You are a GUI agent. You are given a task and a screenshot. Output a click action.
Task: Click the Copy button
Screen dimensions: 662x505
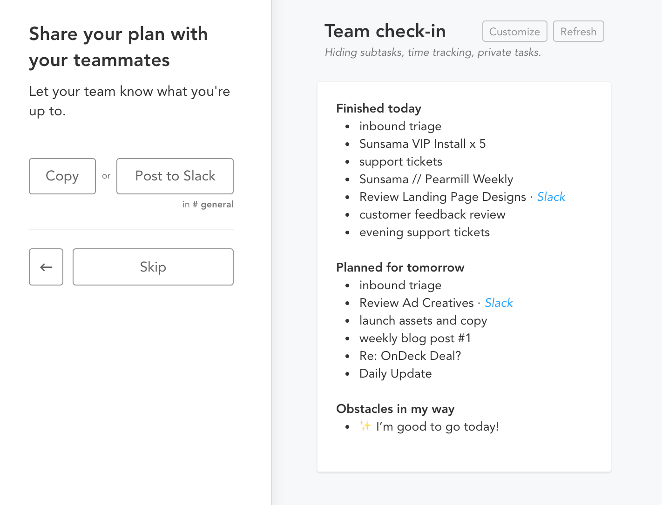[62, 176]
